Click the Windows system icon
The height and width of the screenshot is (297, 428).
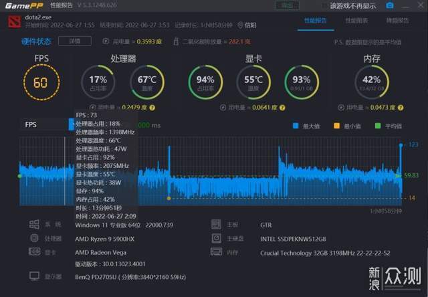[34, 225]
